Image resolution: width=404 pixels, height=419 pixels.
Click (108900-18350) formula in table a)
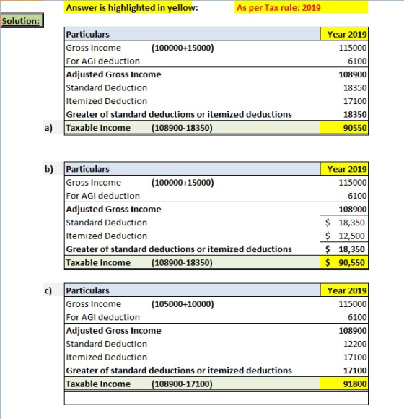[182, 128]
